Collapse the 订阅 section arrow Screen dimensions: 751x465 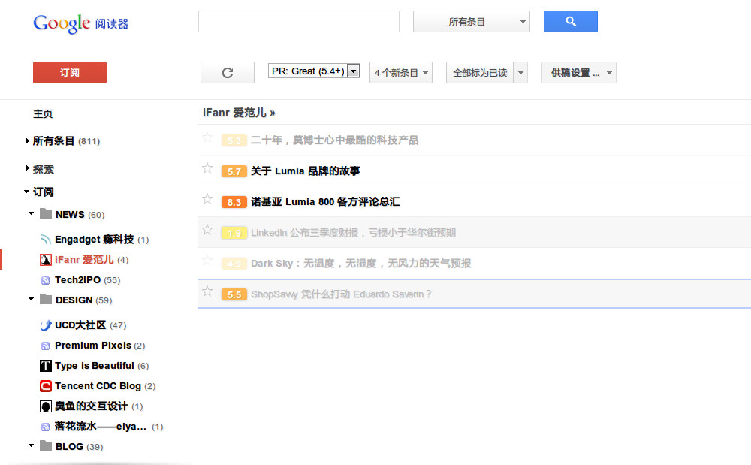(27, 192)
